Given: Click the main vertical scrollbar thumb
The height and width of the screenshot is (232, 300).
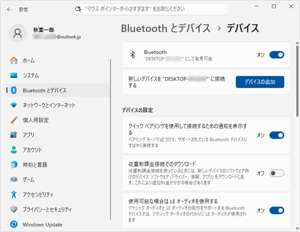Looking at the screenshot, I should (298, 81).
